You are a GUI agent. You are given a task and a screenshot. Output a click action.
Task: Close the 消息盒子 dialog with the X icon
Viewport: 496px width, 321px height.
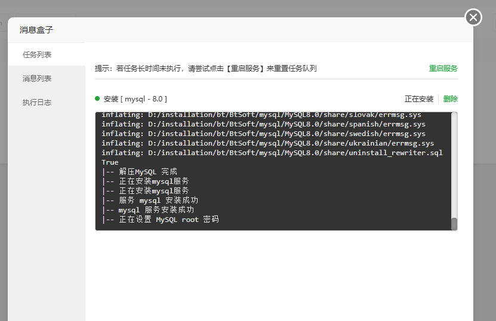point(473,17)
